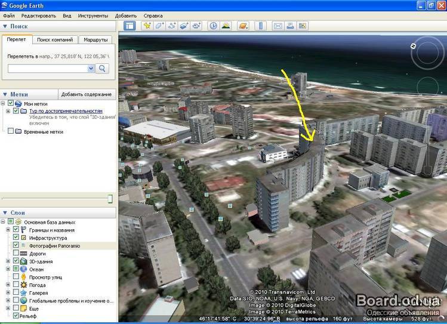This screenshot has width=447, height=324.
Task: Click the Глобальные проблемы earth icon
Action: [23, 300]
